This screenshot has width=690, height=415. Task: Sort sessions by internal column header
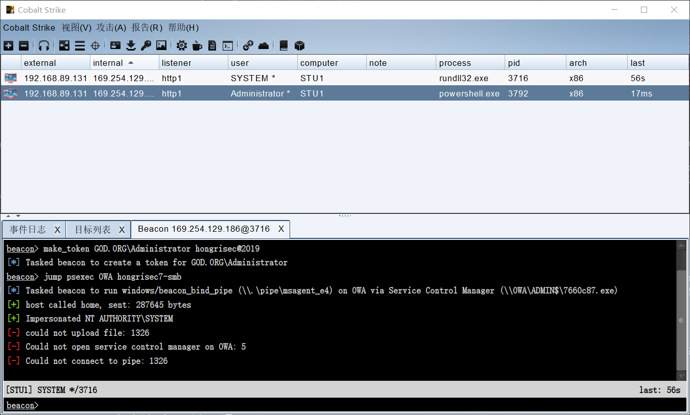(125, 63)
